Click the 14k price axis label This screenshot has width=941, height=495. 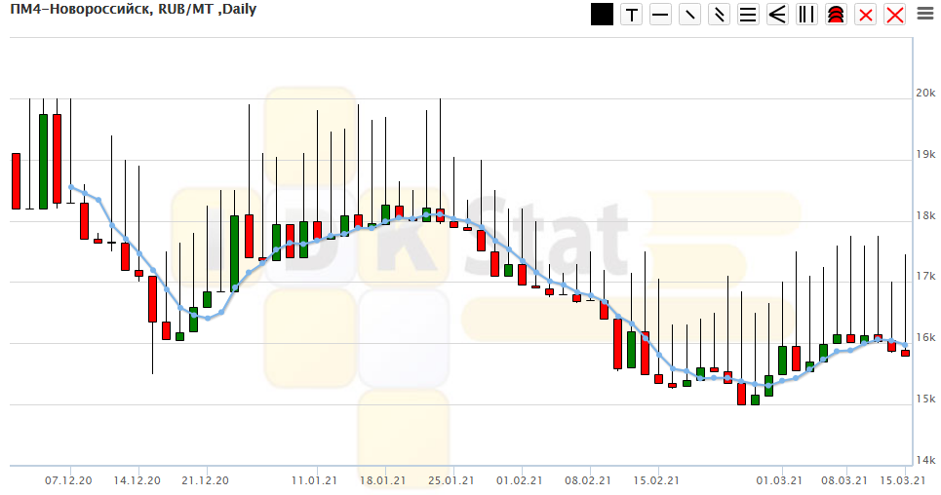924,461
